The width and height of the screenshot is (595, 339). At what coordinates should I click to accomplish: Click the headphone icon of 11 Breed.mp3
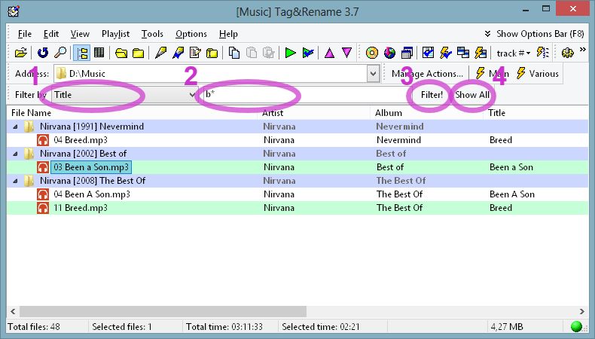click(x=43, y=208)
